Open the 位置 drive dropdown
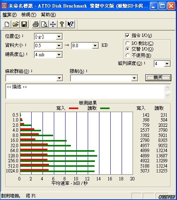This screenshot has width=177, height=200. click(x=59, y=37)
